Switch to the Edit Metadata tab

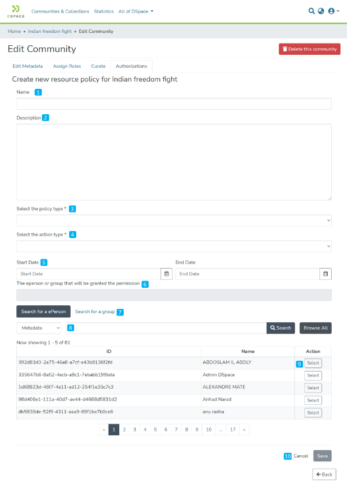(x=27, y=66)
